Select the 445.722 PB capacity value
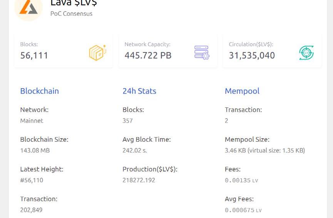 tap(148, 55)
